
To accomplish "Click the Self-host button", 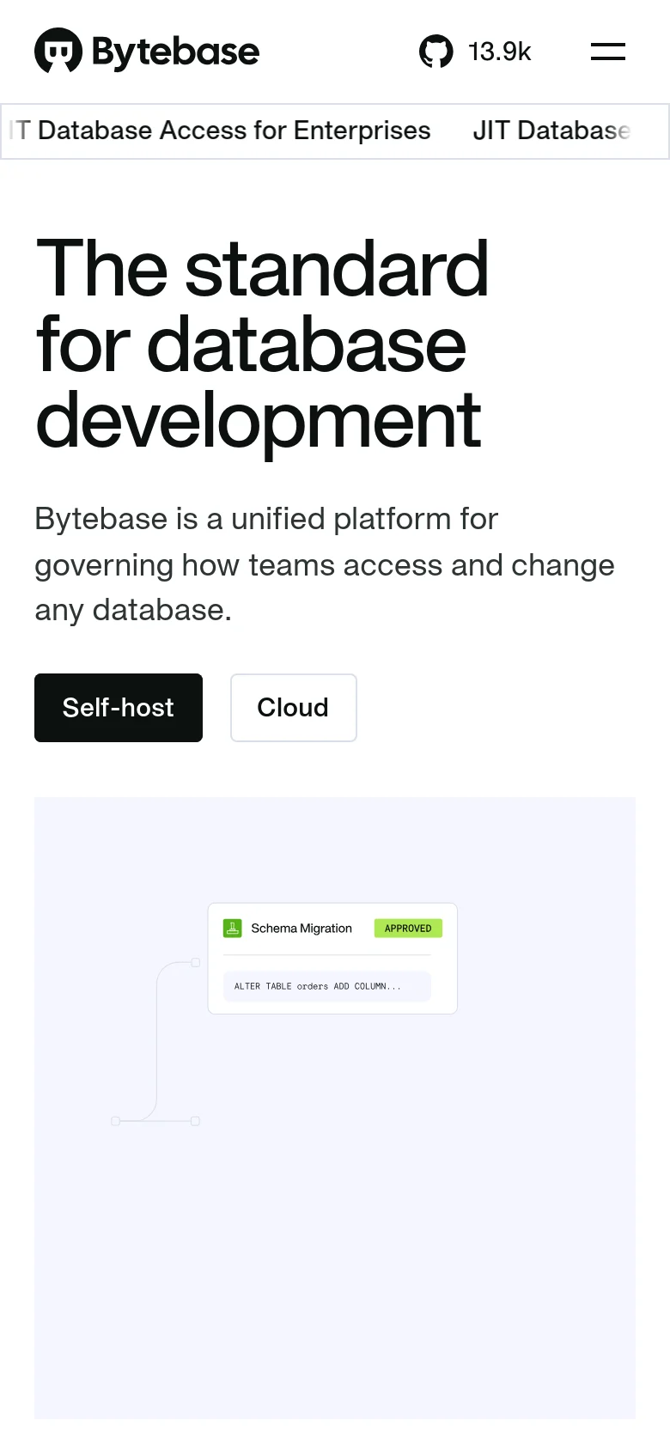I will click(x=119, y=708).
